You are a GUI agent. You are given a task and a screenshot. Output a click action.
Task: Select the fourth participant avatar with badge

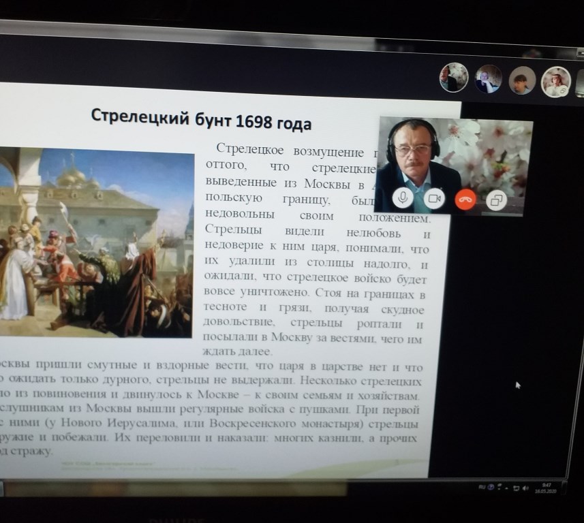pos(555,82)
